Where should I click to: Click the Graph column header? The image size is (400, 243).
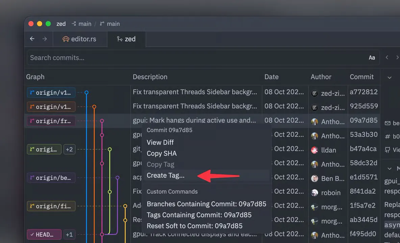point(35,77)
